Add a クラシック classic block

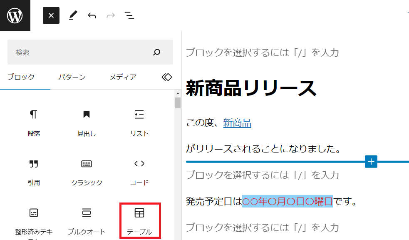[87, 171]
